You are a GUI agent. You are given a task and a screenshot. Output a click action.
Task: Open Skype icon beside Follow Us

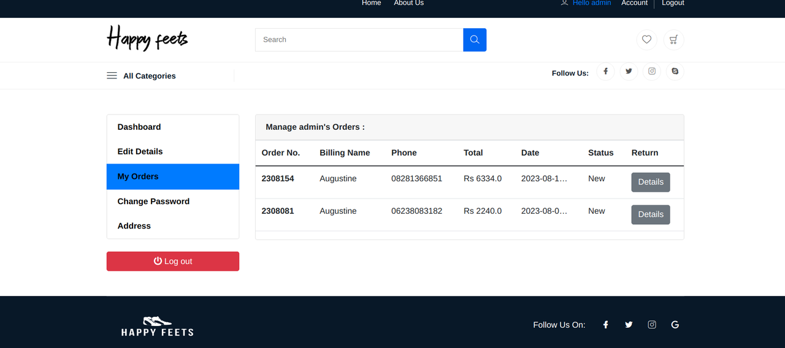click(x=675, y=72)
